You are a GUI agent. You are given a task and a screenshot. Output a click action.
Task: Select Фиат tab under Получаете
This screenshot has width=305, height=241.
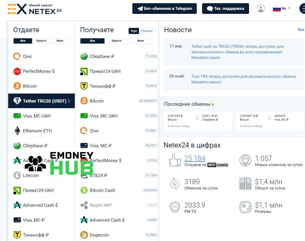141,41
